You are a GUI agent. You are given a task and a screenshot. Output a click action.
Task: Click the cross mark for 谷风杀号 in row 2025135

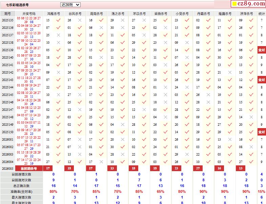[x=80, y=20]
